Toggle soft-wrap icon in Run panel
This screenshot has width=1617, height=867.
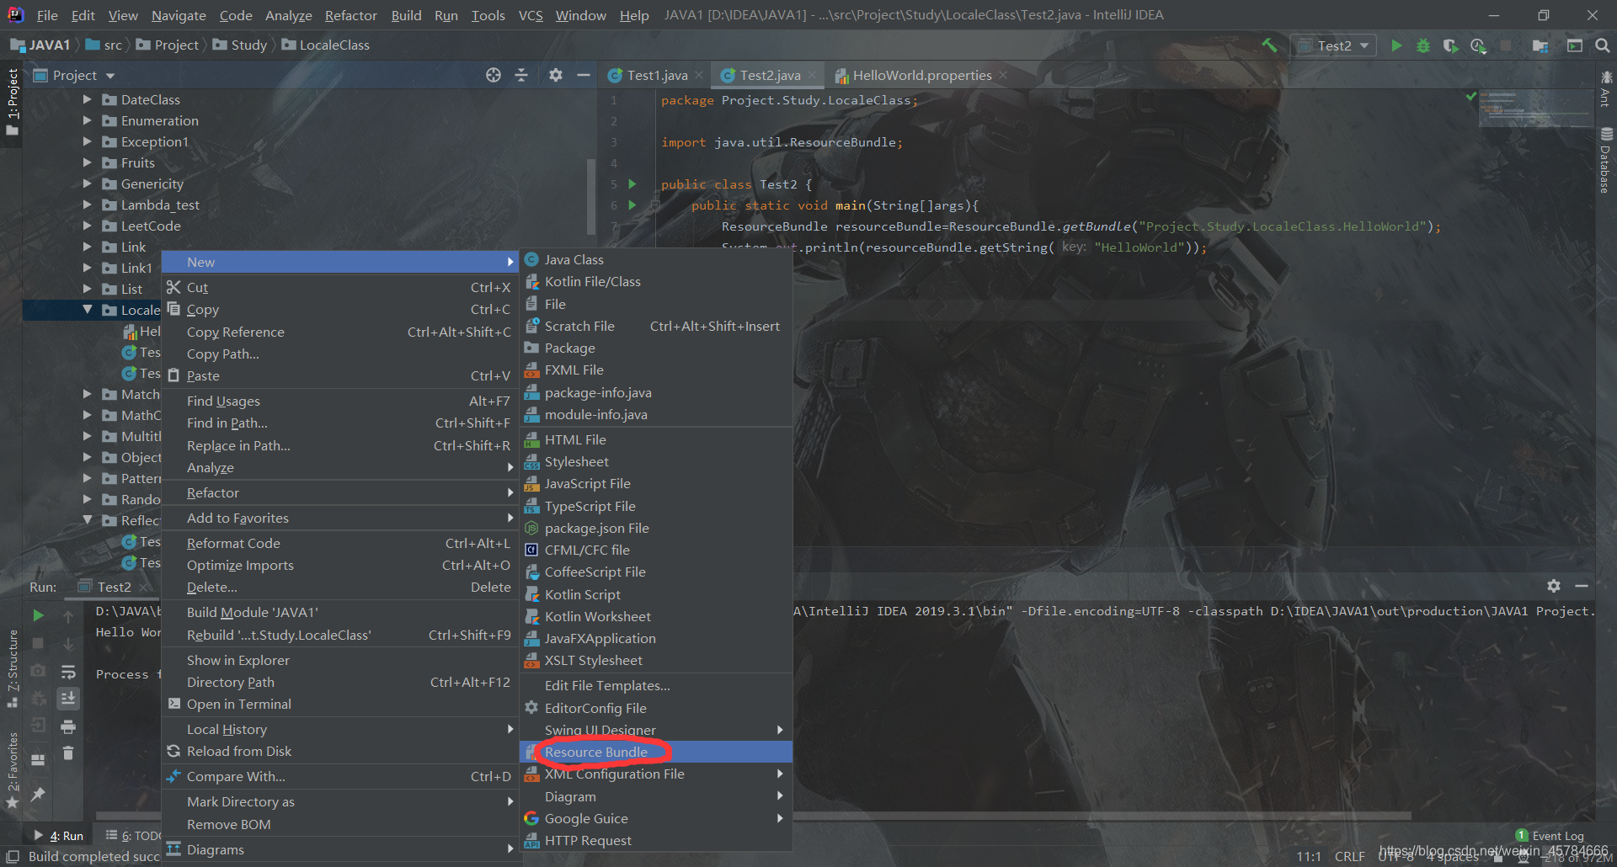point(68,672)
